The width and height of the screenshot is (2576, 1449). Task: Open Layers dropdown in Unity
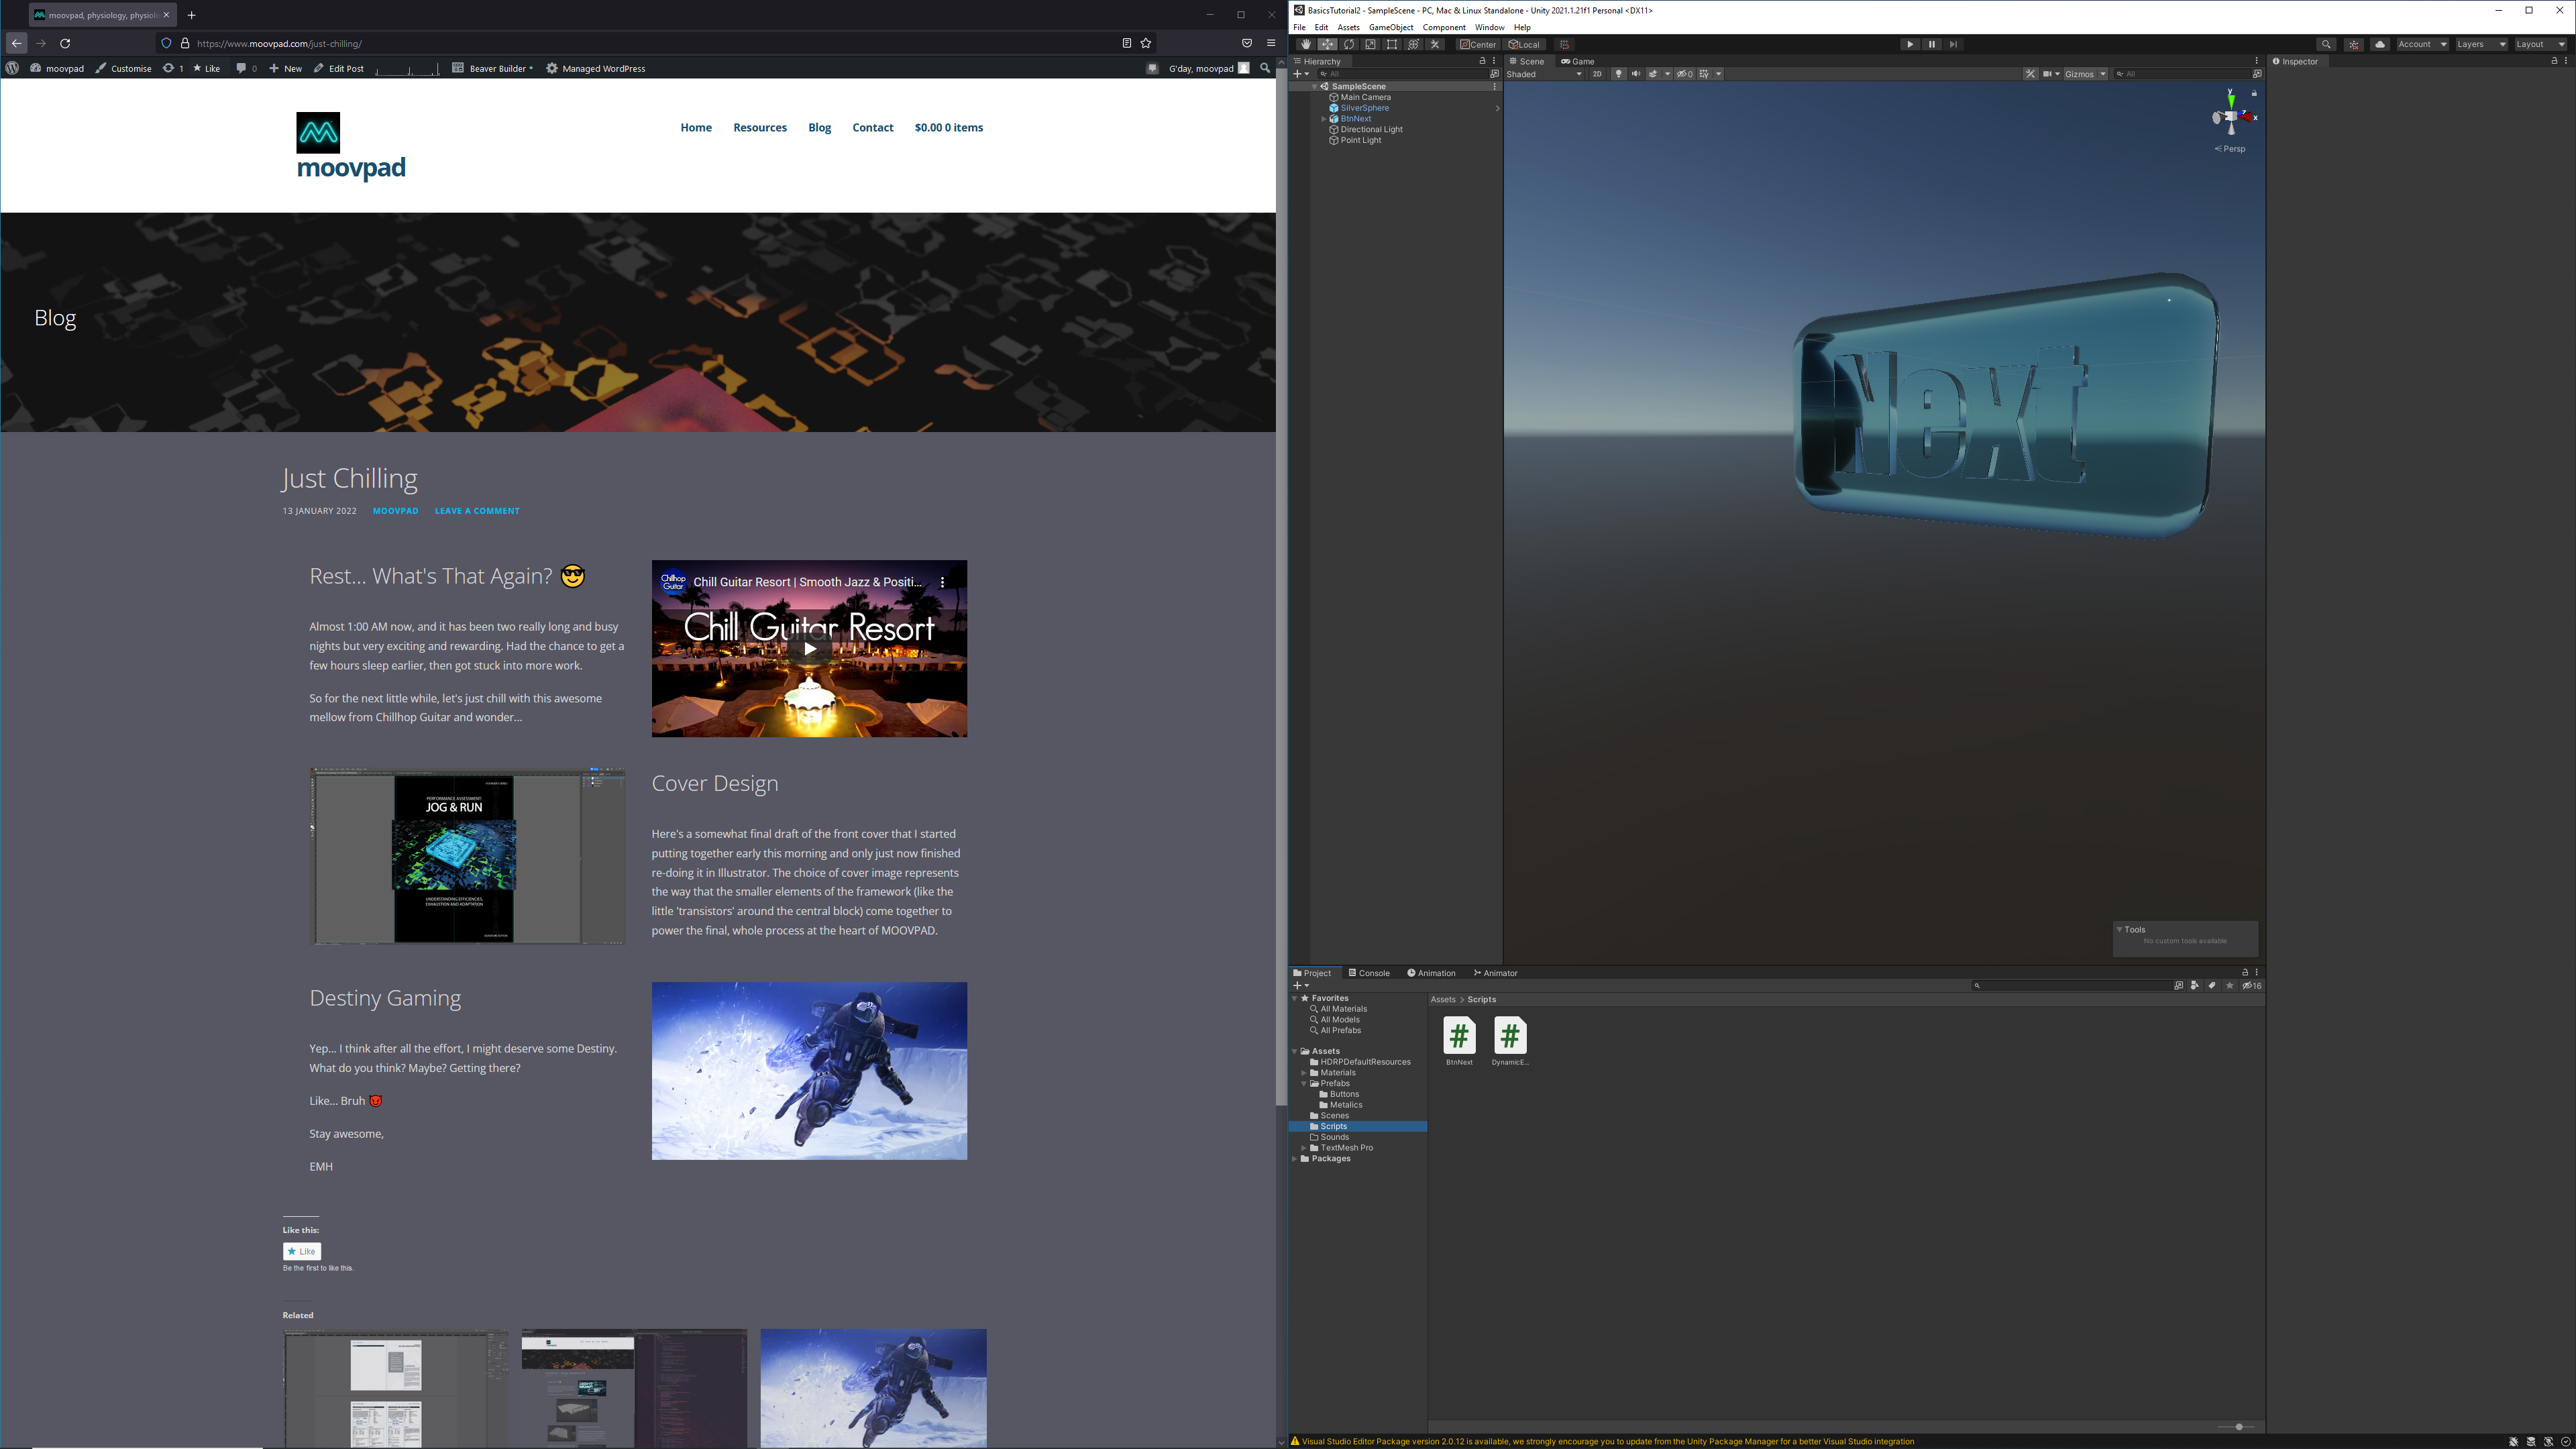pos(2481,44)
